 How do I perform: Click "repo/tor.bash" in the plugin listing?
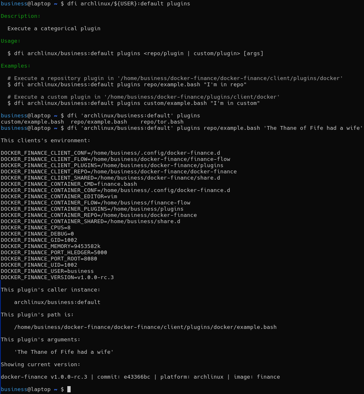coord(162,122)
